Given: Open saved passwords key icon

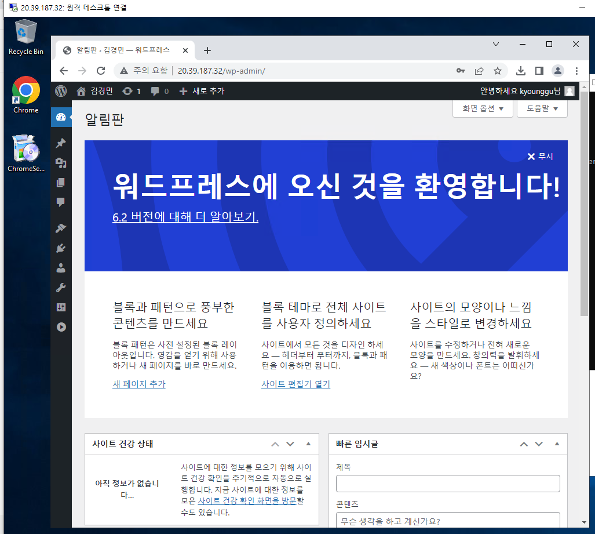Looking at the screenshot, I should coord(460,71).
